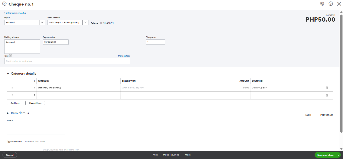Open the Save and close arrow menu
343x159 pixels.
pyautogui.click(x=338, y=155)
